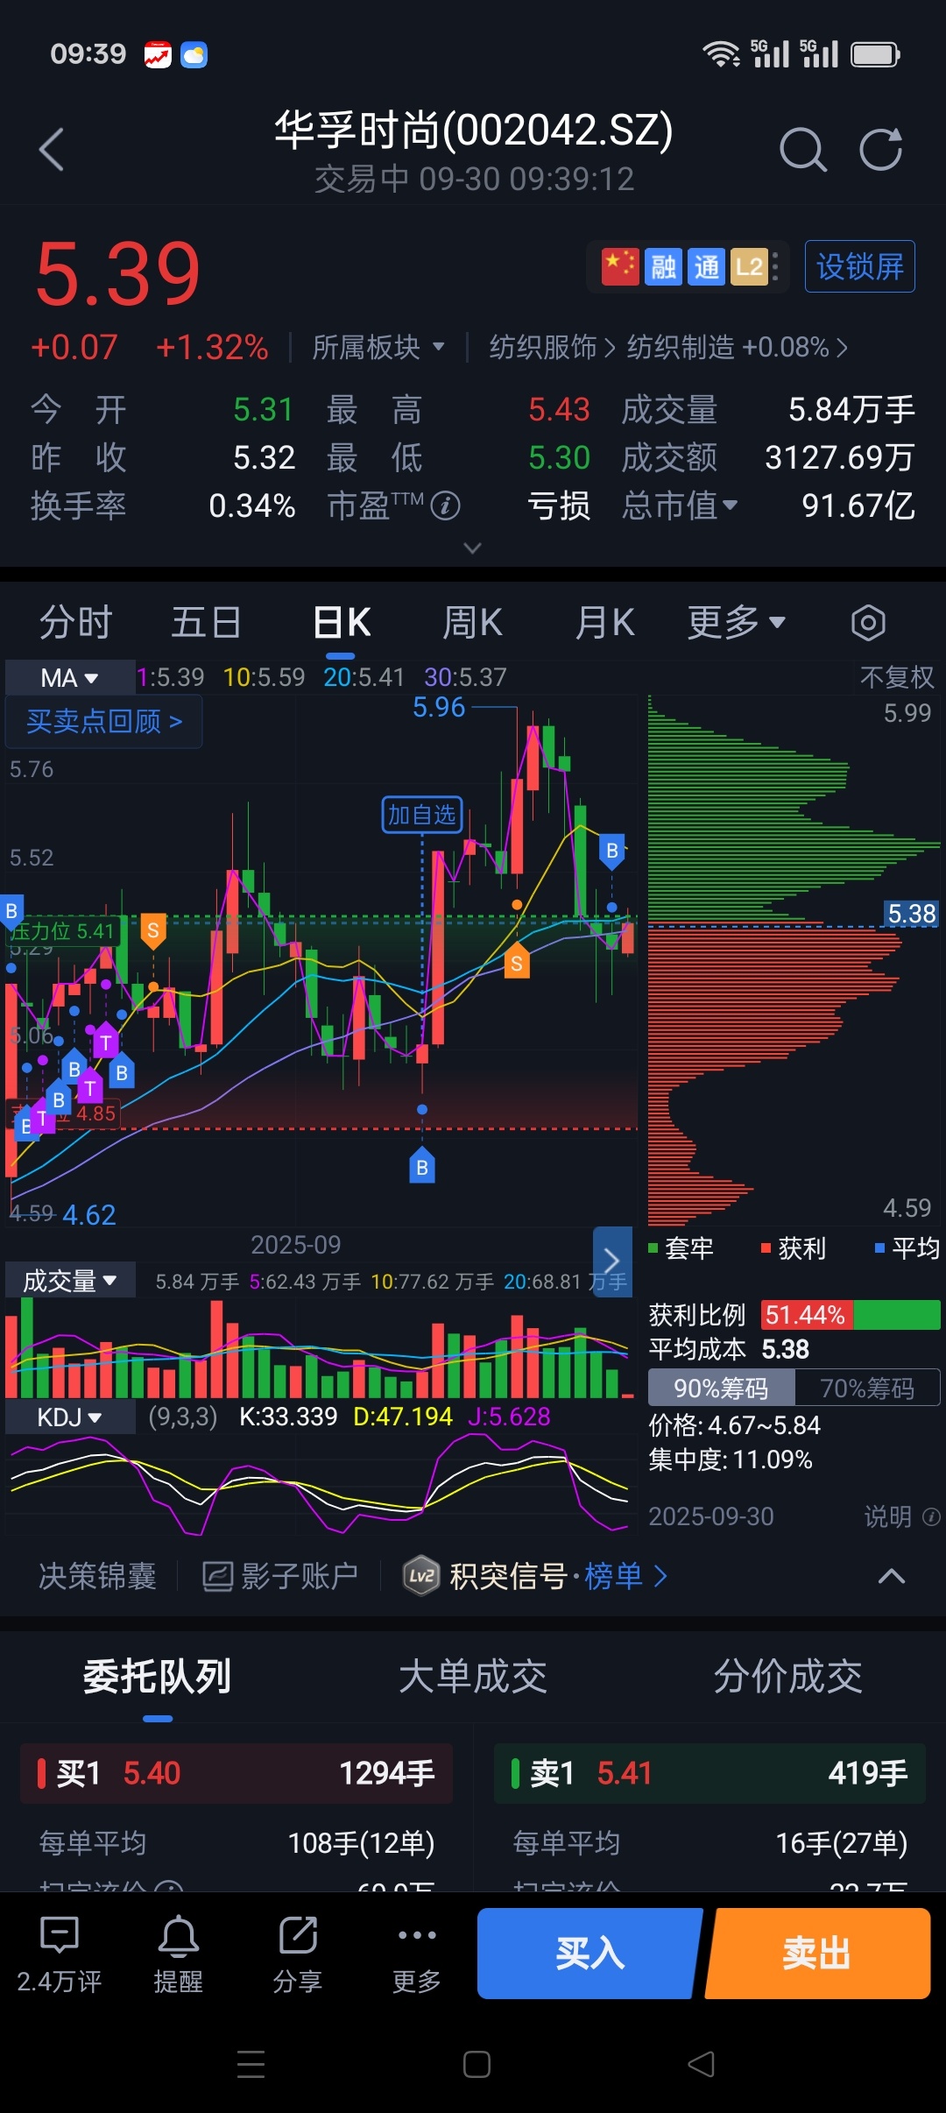Open 决策锦囊 link

click(98, 1576)
